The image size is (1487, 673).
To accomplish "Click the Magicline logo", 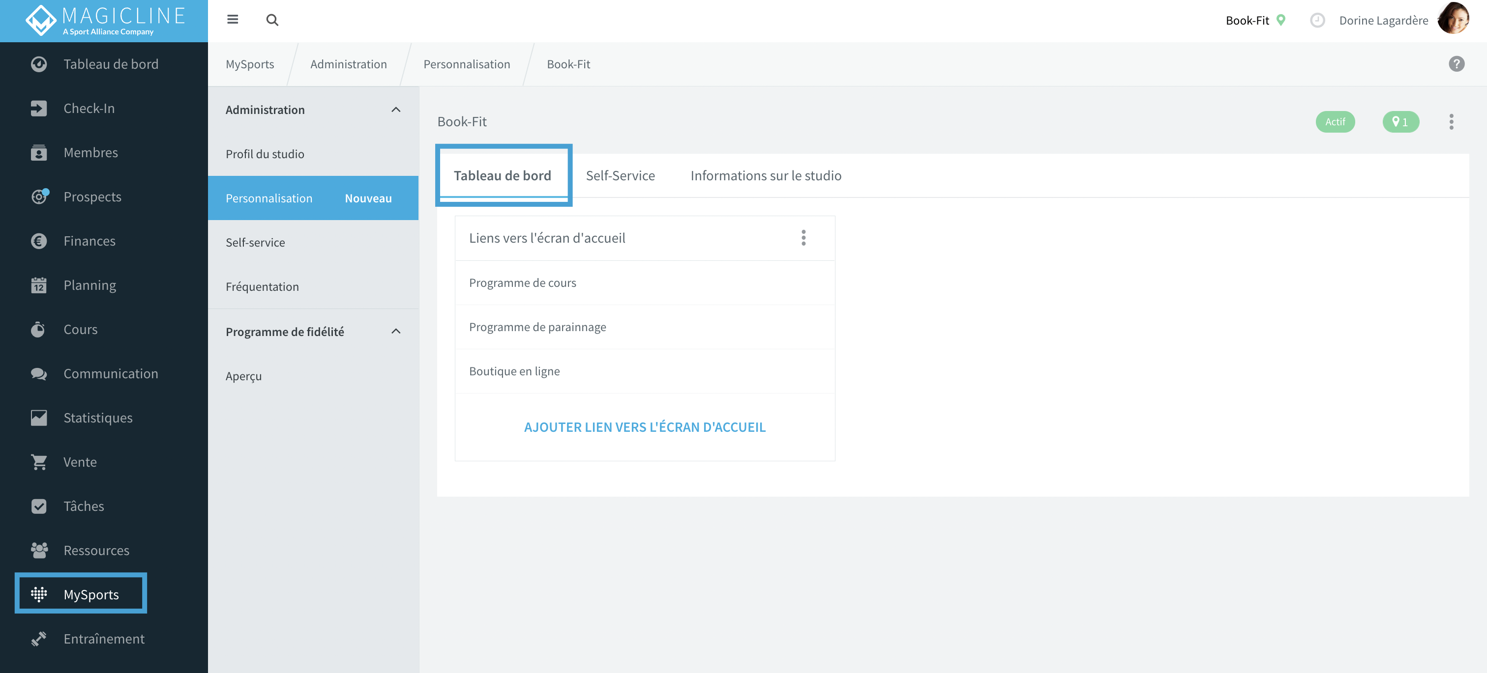I will pos(105,21).
